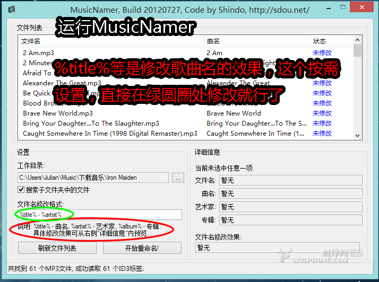Click the 艺术家 detail field
The width and height of the screenshot is (379, 282).
(x=291, y=207)
